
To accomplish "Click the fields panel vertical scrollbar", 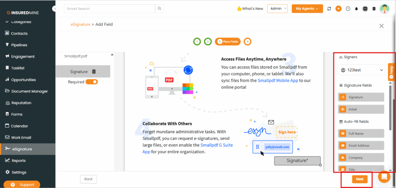I will click(x=391, y=108).
